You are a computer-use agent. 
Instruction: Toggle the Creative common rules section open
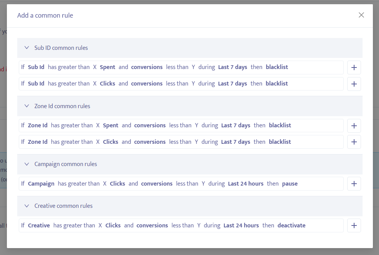point(27,206)
